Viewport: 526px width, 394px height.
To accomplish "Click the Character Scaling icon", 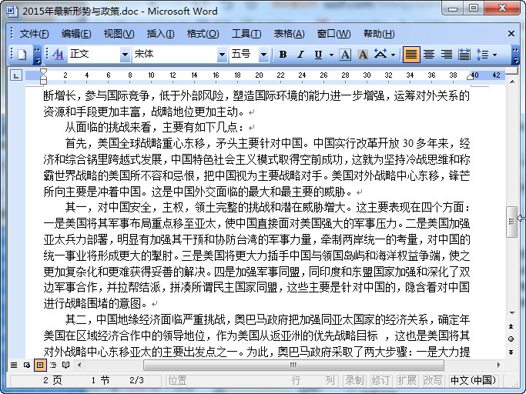I will coord(380,55).
